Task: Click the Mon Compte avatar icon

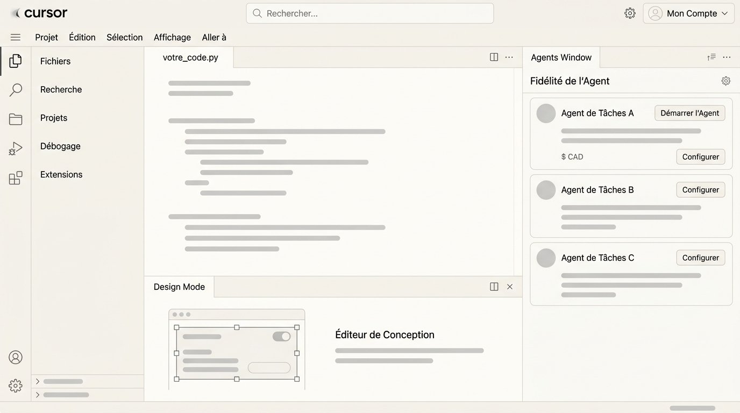Action: point(655,13)
